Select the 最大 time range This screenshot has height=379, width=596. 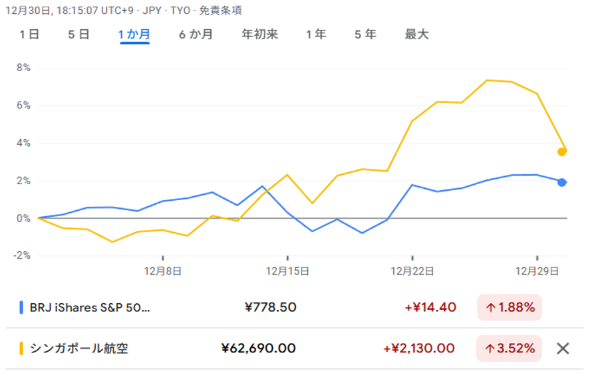tap(417, 35)
